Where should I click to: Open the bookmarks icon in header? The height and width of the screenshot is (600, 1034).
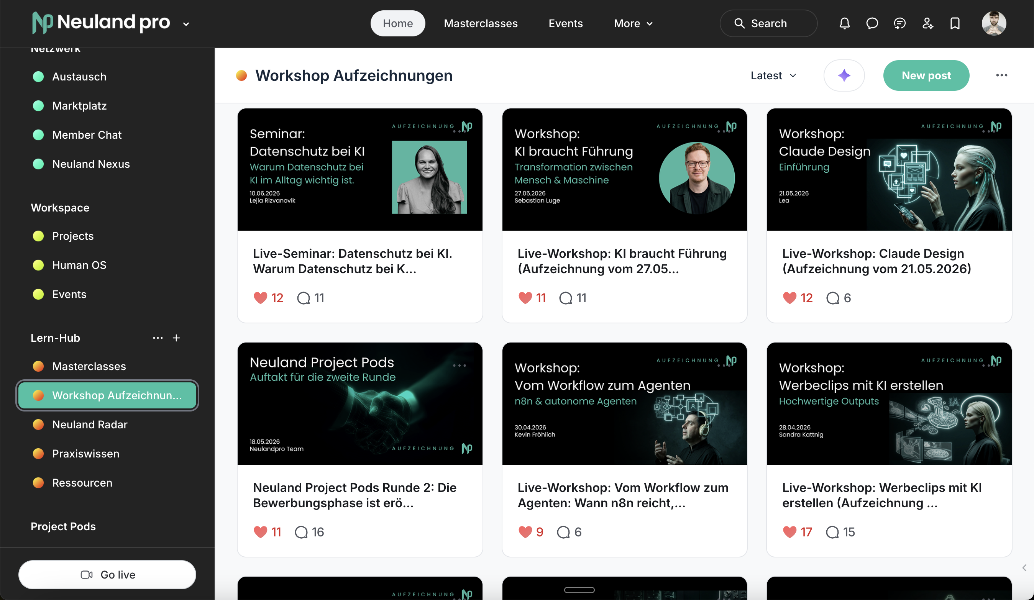coord(955,23)
